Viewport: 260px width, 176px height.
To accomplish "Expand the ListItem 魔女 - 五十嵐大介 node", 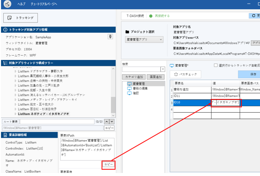I will 15,104.
